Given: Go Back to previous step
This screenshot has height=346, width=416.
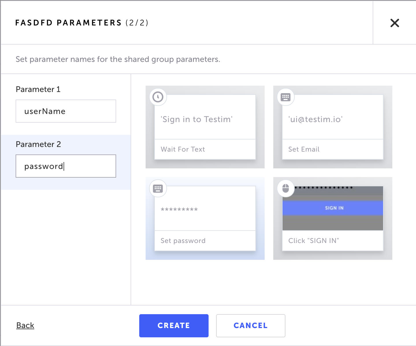Looking at the screenshot, I should click(x=25, y=325).
